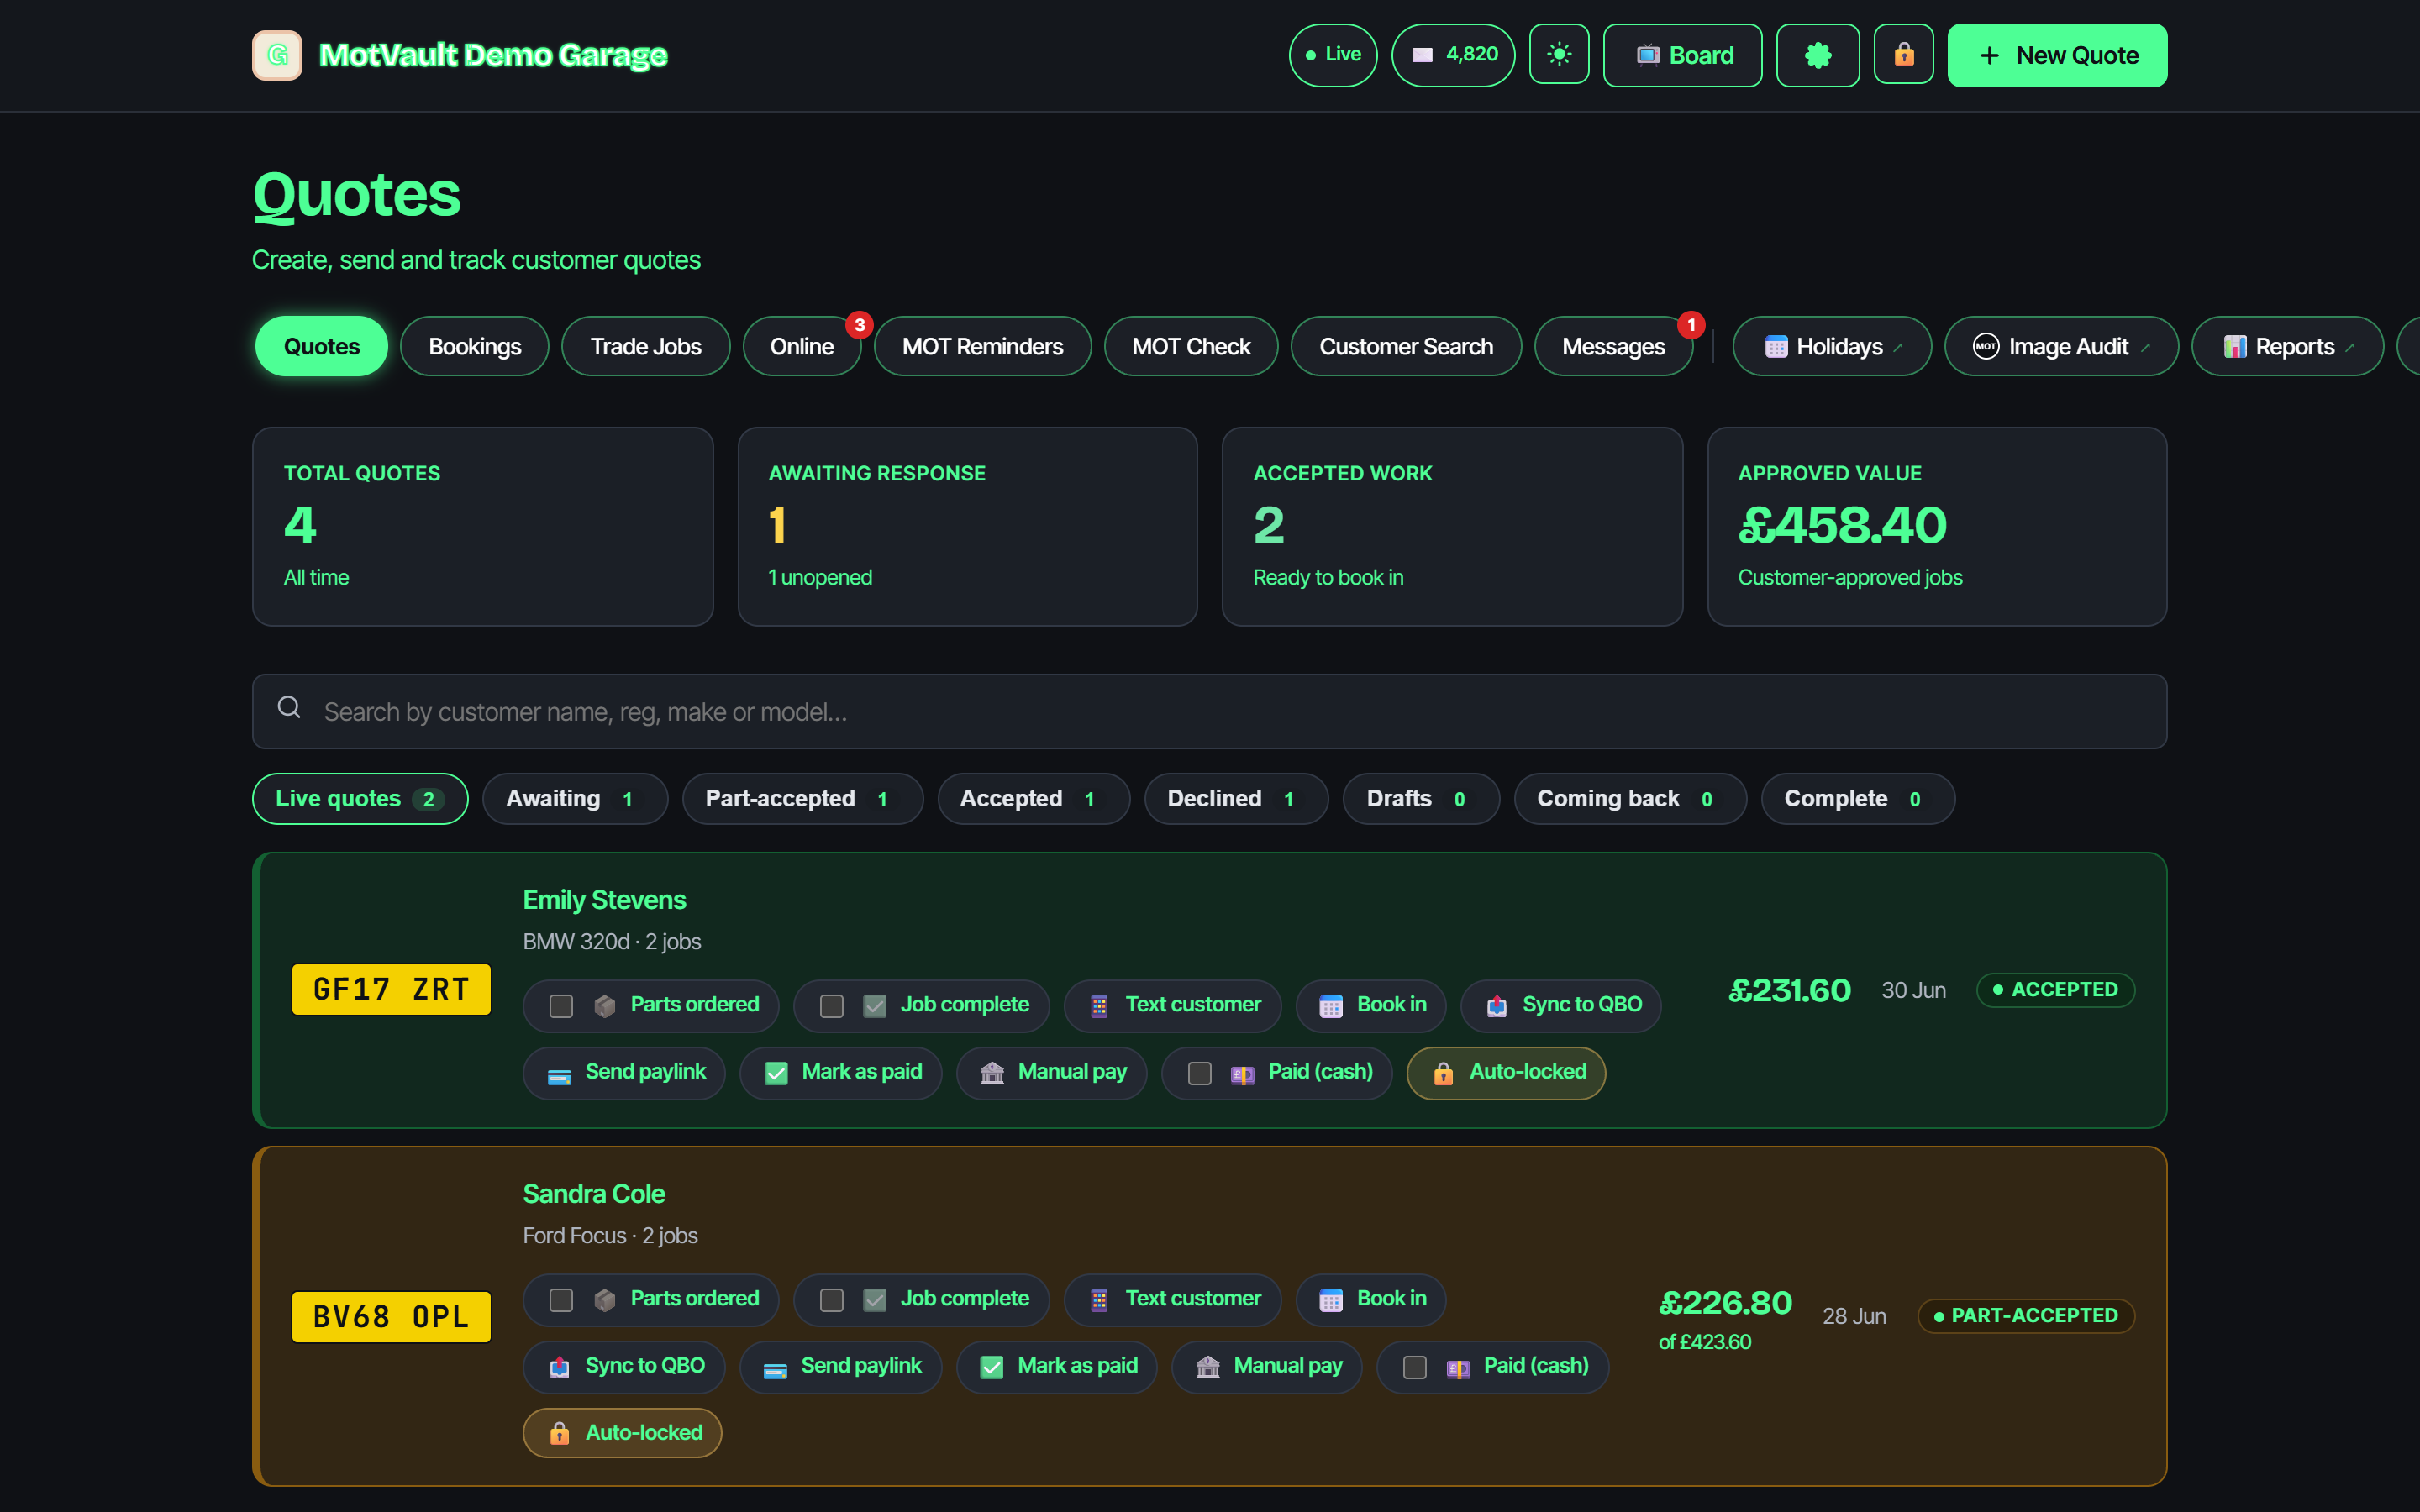Open settings with the gear icon
This screenshot has height=1512, width=2420.
pyautogui.click(x=1817, y=55)
